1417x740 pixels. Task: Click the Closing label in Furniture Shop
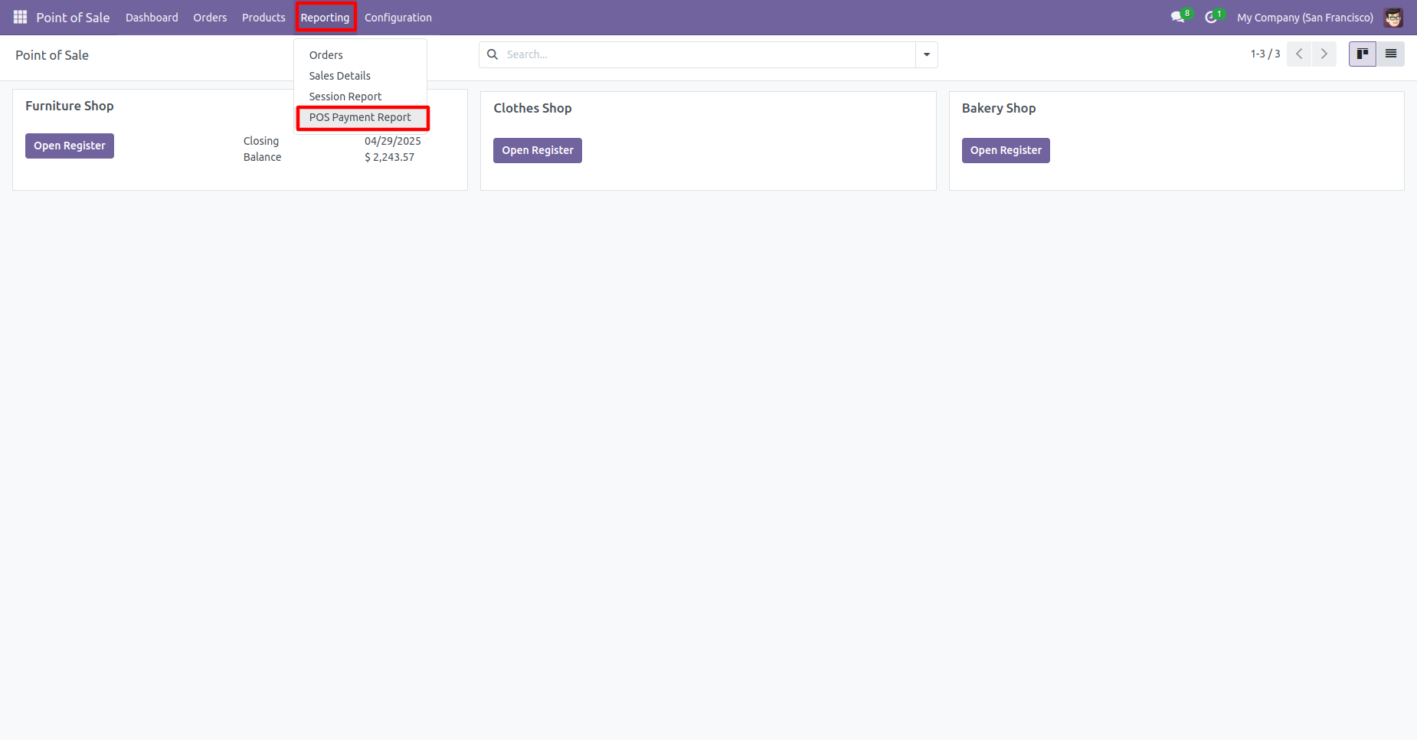(x=261, y=141)
